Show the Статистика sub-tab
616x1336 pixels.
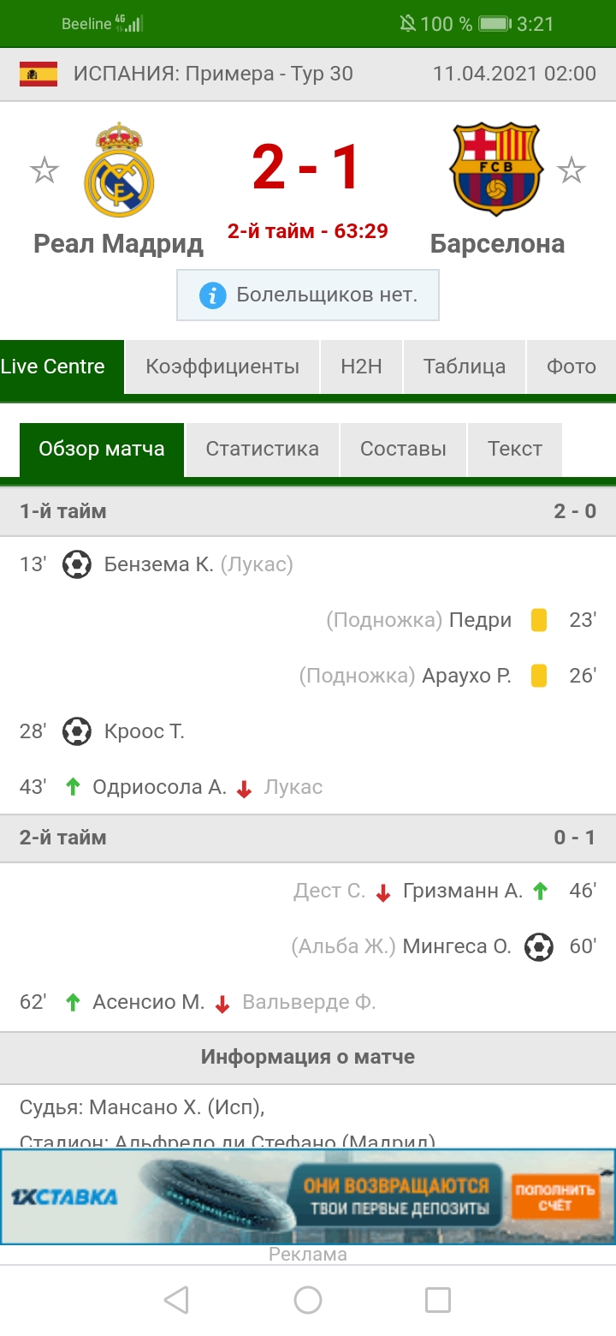[x=262, y=449]
